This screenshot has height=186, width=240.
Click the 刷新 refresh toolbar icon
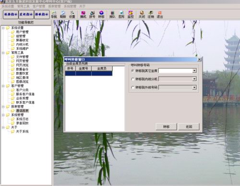[x=63, y=14]
